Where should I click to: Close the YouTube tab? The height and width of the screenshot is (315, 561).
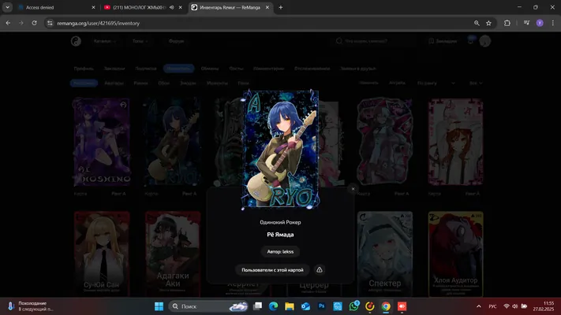point(181,7)
